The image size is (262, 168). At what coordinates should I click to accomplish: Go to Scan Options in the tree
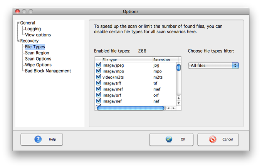38,59
